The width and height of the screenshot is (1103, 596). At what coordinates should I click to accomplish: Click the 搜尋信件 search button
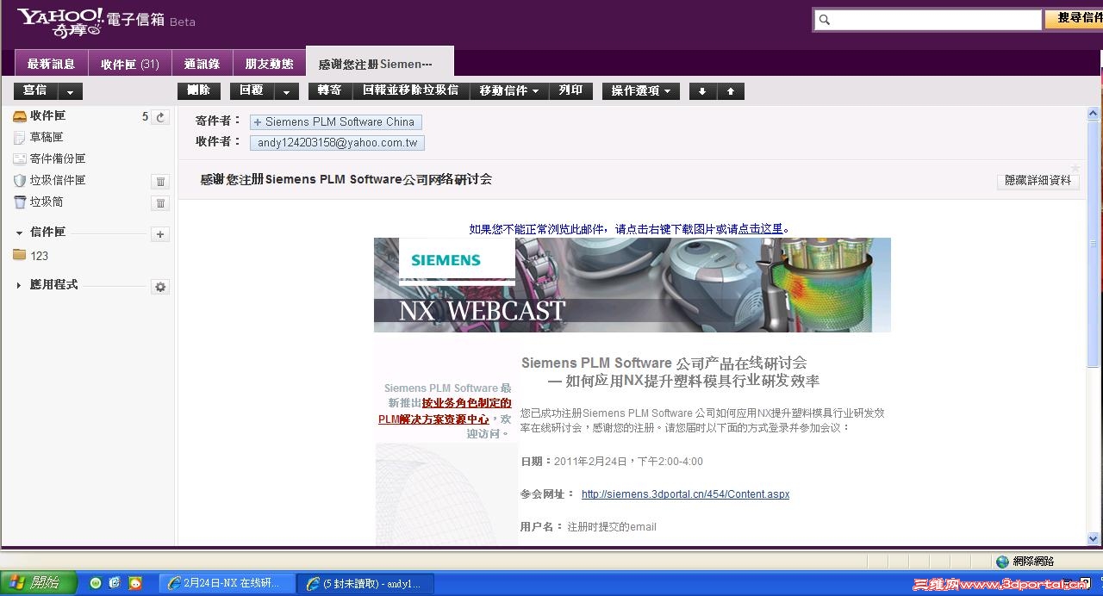coord(1074,19)
